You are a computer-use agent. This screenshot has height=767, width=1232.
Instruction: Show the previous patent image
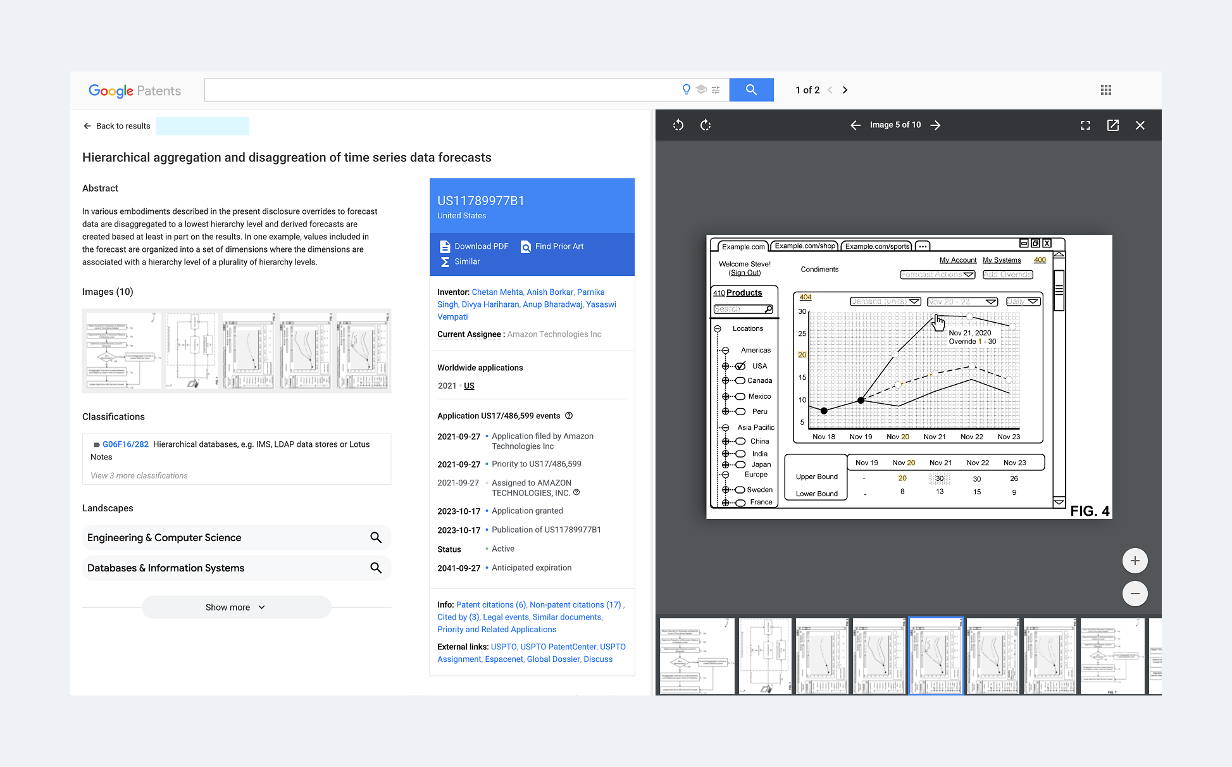[856, 125]
